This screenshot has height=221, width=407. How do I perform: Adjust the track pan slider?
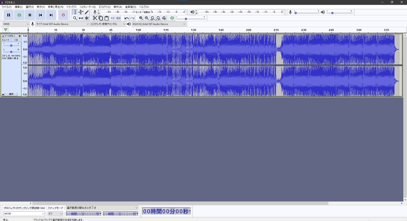(11, 52)
